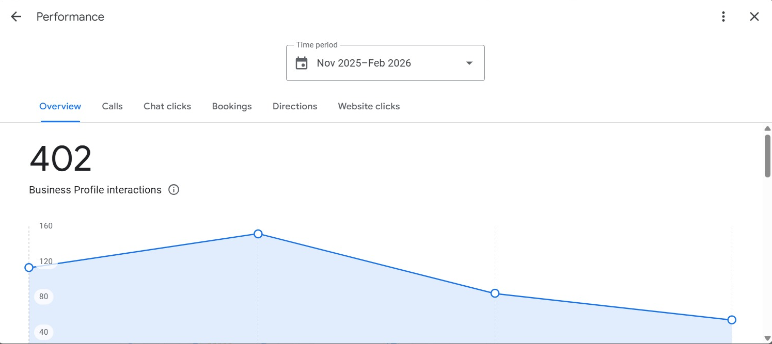
Task: Switch to the Calls tab
Action: click(112, 106)
